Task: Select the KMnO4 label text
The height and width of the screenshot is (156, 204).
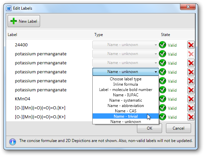Action: [23, 99]
